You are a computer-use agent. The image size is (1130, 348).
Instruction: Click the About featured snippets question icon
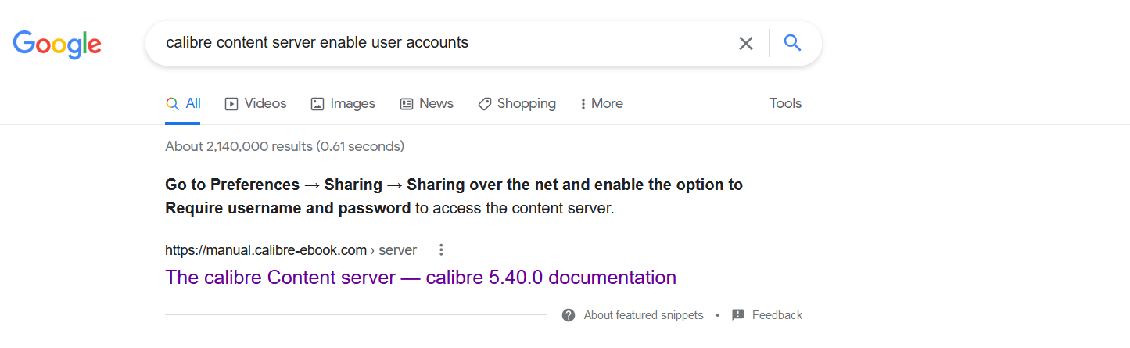coord(569,315)
